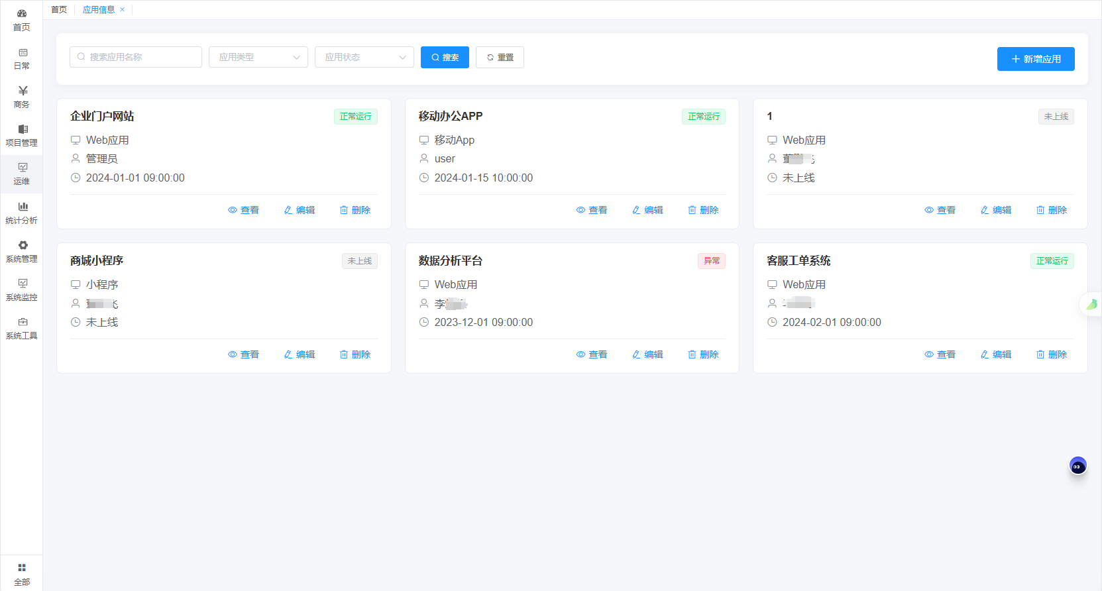This screenshot has width=1102, height=591.
Task: Open the 首页 dashboard sidebar icon
Action: 21,20
